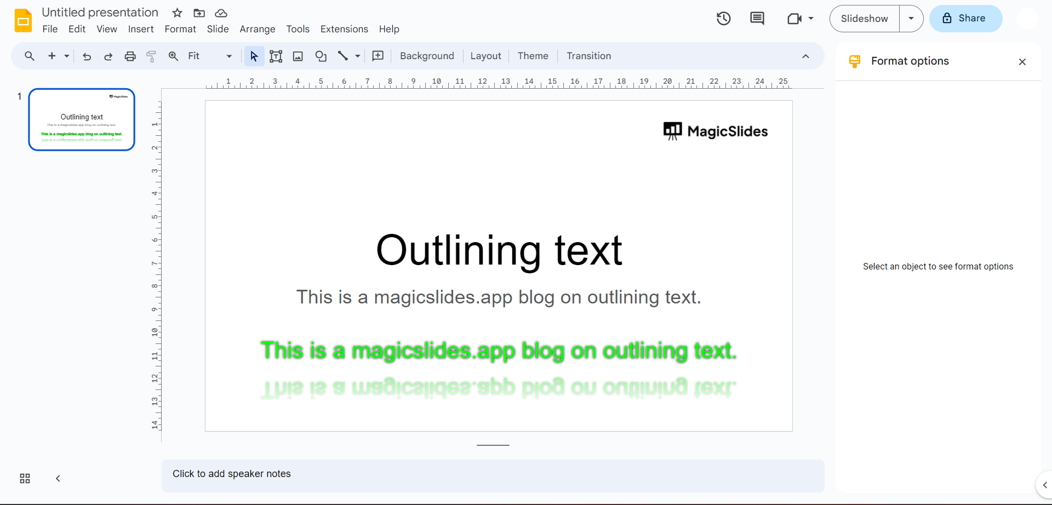Viewport: 1052px width, 505px height.
Task: Star the Untitled presentation
Action: [x=177, y=13]
